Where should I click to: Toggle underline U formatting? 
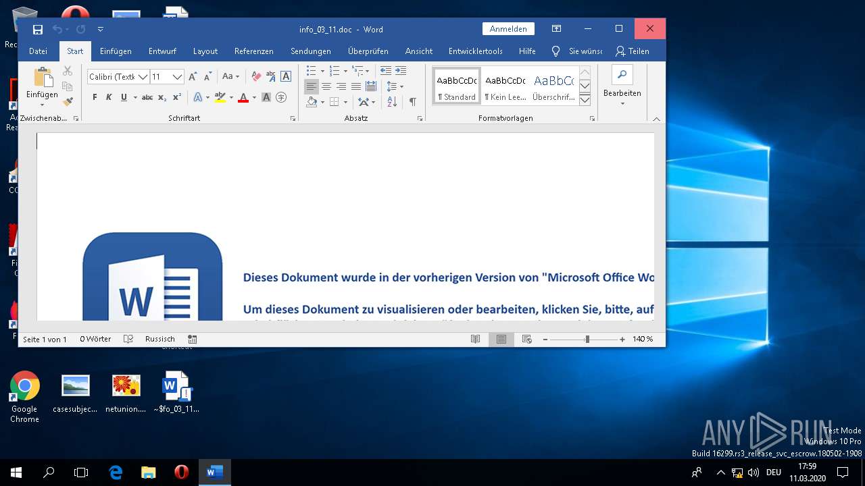(x=124, y=97)
